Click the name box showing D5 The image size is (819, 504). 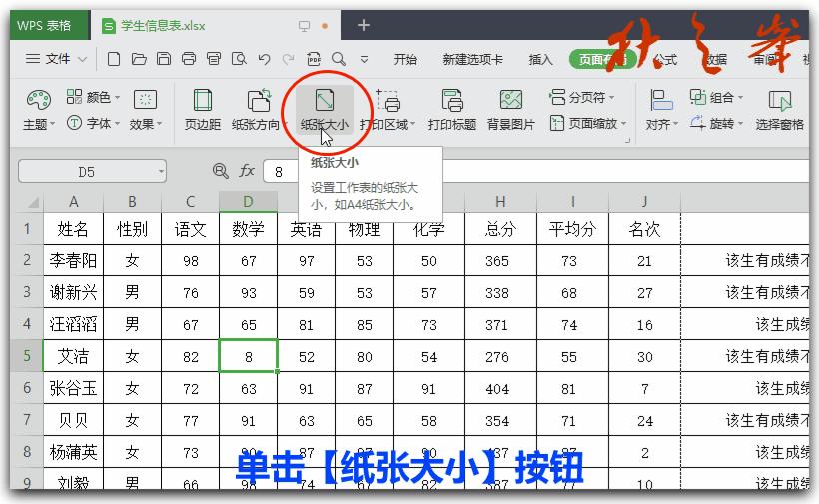tap(87, 171)
